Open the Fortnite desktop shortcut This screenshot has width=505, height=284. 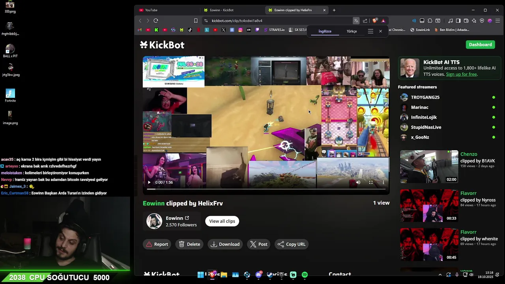coord(10,95)
